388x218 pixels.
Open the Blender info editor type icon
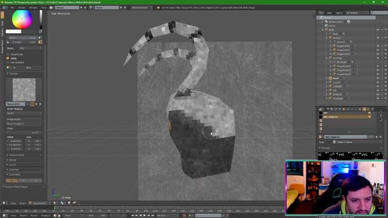point(4,8)
